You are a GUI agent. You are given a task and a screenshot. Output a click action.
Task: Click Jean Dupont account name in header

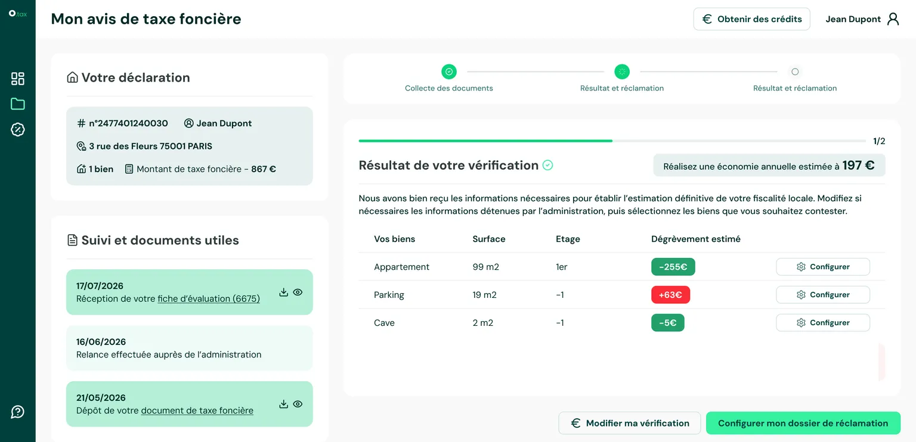[x=853, y=19]
